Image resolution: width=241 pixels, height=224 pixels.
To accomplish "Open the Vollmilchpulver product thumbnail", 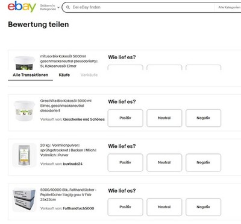I will point(24,155).
